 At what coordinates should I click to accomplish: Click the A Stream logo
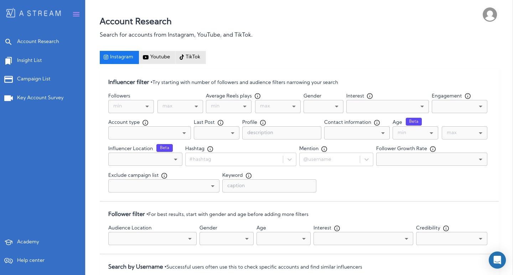[x=33, y=14]
